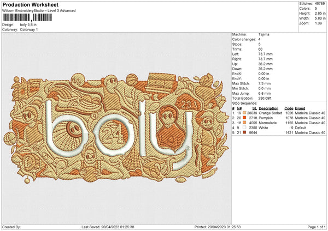The height and width of the screenshot is (231, 328).
Task: Click the 'Brand' column header
Action: (x=300, y=108)
